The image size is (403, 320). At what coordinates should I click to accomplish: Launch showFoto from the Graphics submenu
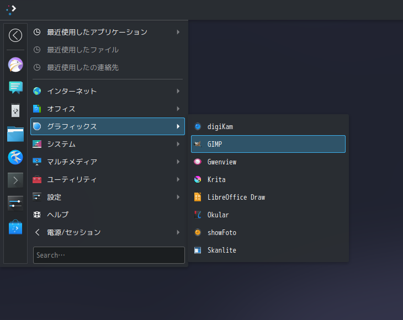[x=268, y=232]
